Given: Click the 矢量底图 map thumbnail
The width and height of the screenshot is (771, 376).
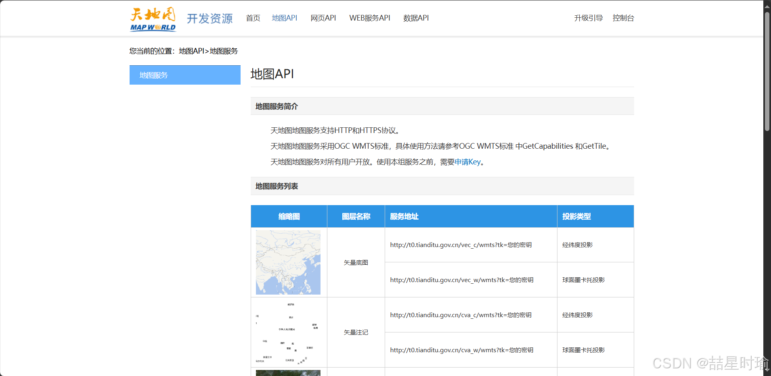Looking at the screenshot, I should 288,262.
